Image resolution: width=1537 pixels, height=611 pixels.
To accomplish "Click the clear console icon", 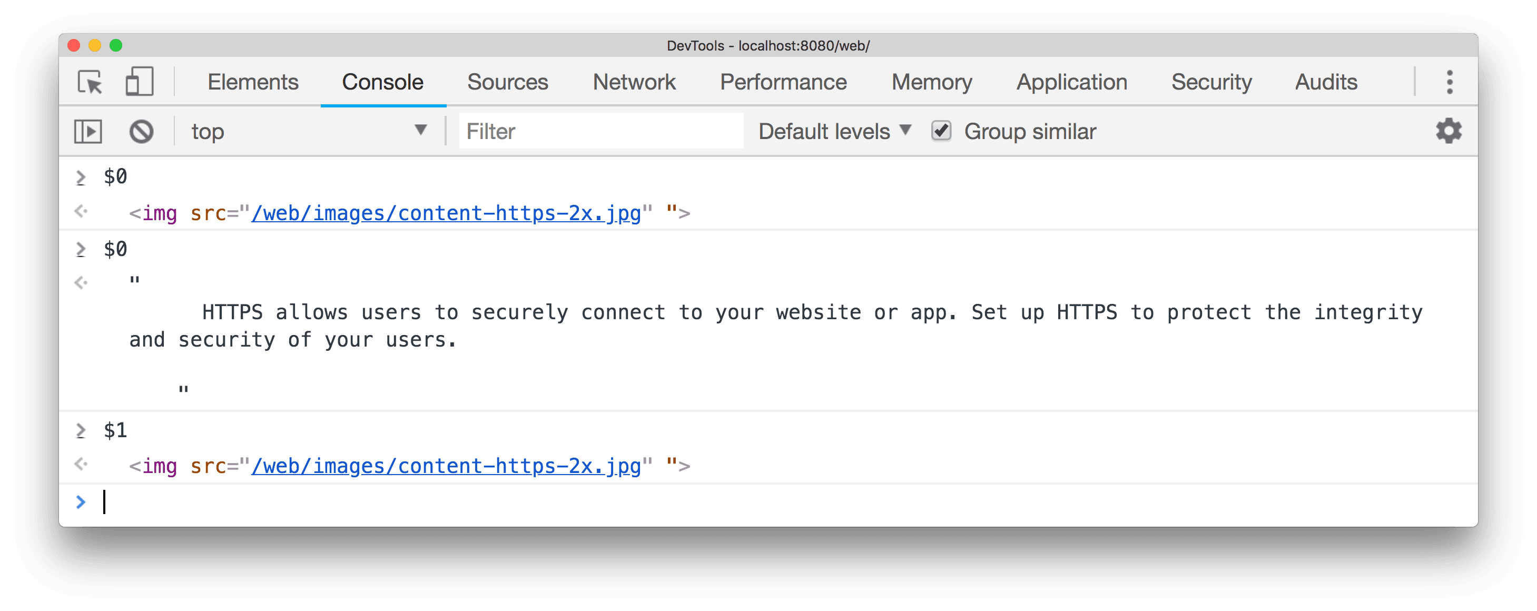I will pyautogui.click(x=142, y=131).
